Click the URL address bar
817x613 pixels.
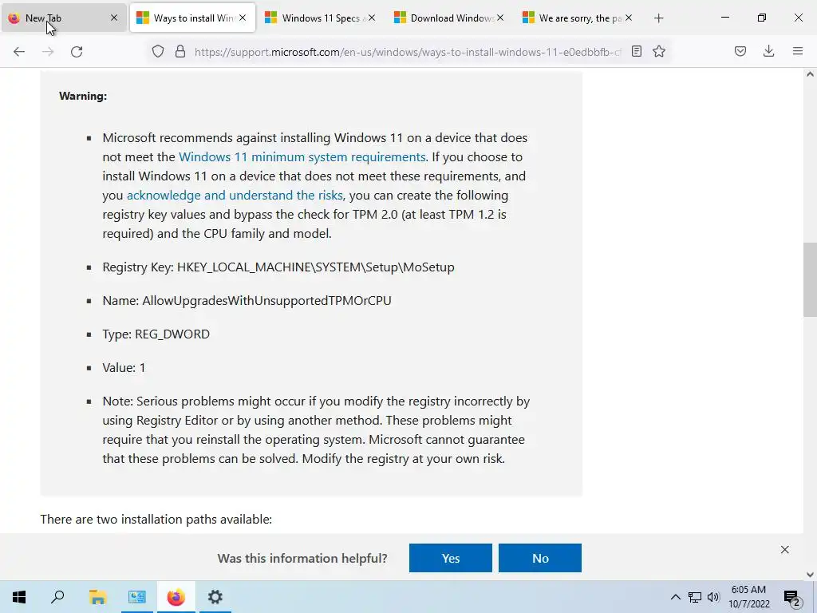tap(406, 52)
